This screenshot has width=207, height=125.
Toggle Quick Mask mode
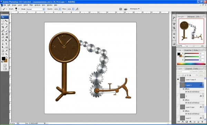coord(5,65)
